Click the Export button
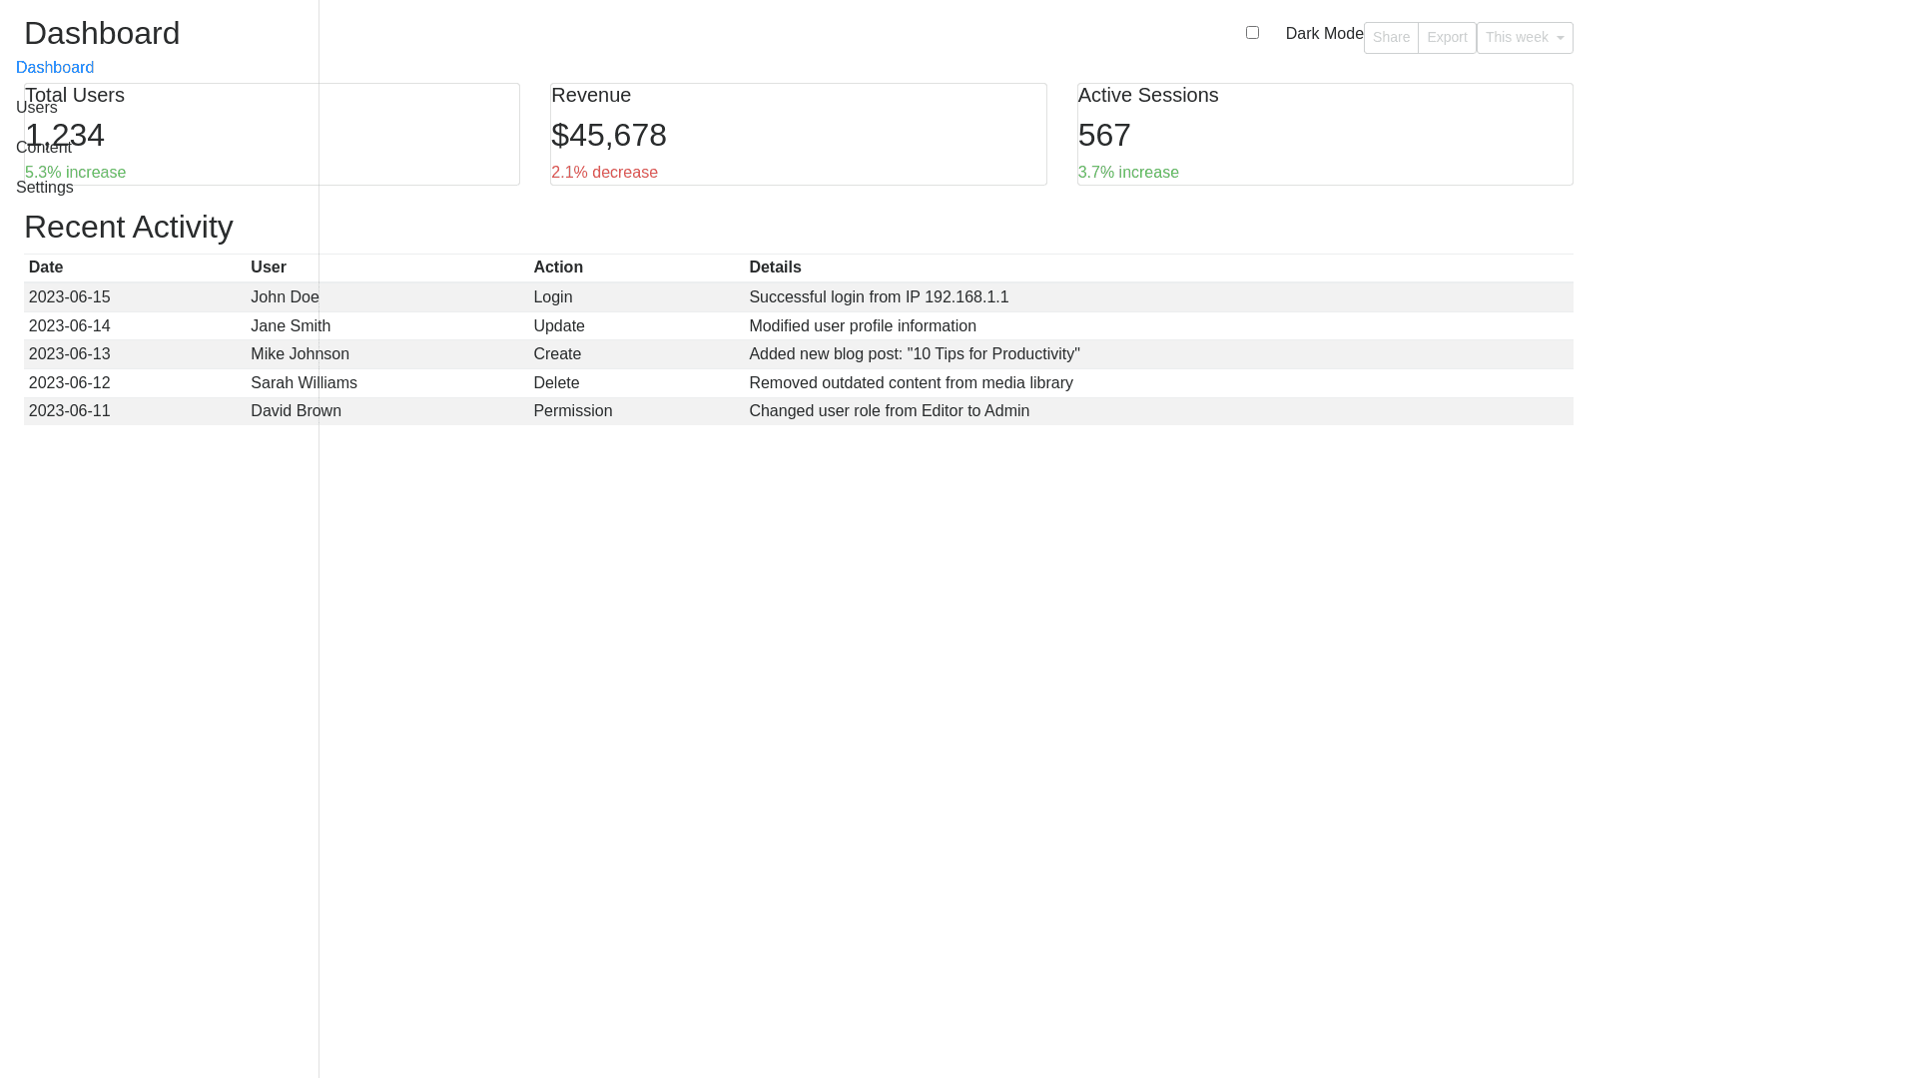Screen dimensions: 1917x1078 [1446, 38]
